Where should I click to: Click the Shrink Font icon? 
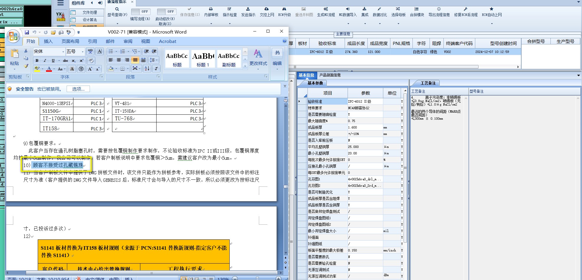point(98,69)
